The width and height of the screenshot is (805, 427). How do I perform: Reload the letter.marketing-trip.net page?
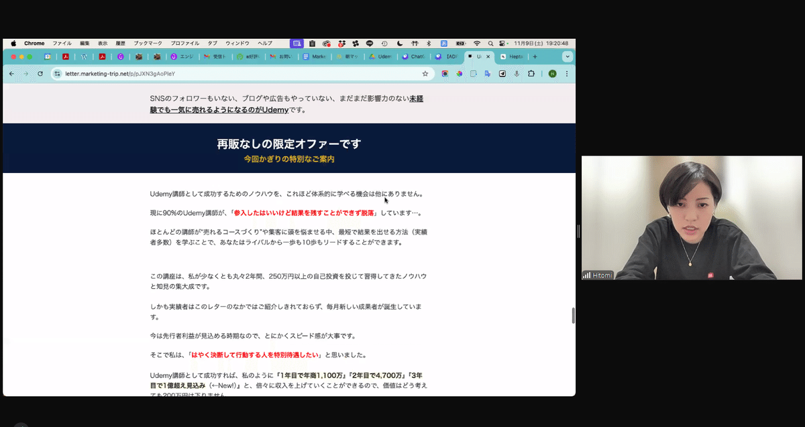click(40, 74)
